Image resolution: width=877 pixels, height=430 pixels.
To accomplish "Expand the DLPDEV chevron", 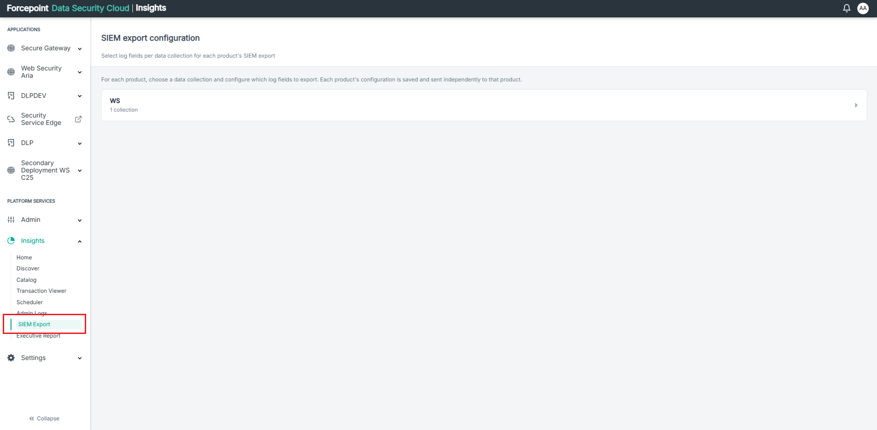I will pos(80,96).
